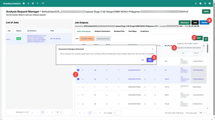Switch to the Residual Plots tab
Viewport: 215px width, 120px height.
coord(120,31)
